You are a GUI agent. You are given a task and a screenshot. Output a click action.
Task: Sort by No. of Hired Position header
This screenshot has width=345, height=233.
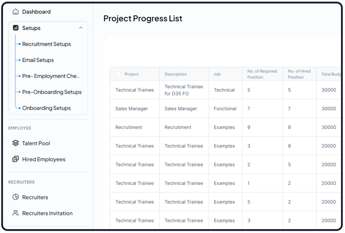point(299,74)
